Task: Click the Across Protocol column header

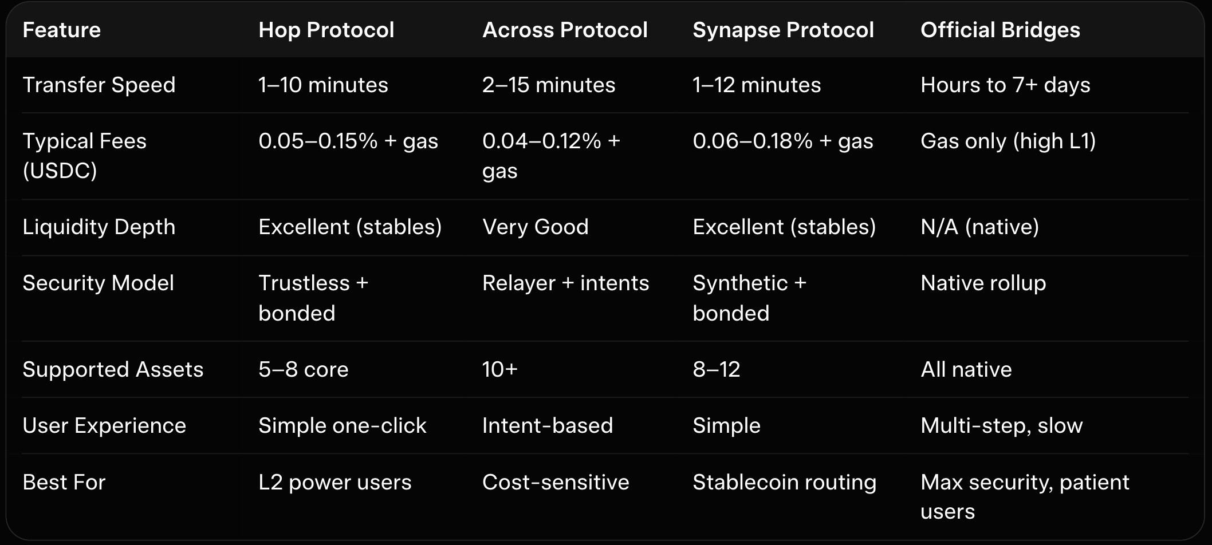Action: pyautogui.click(x=565, y=30)
